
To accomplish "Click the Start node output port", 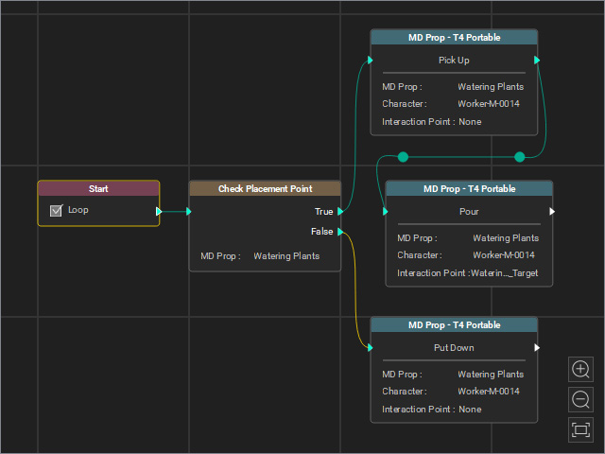I will 159,211.
